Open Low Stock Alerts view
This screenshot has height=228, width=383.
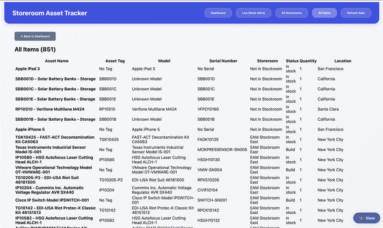tap(253, 13)
